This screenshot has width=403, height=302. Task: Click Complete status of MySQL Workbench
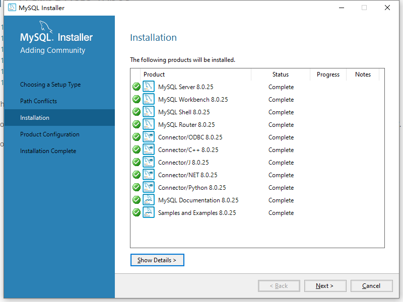[281, 100]
